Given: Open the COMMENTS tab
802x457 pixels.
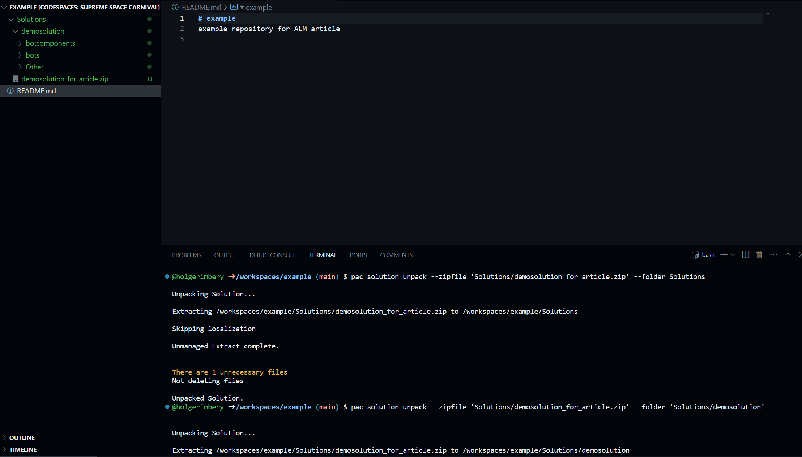Looking at the screenshot, I should point(396,255).
